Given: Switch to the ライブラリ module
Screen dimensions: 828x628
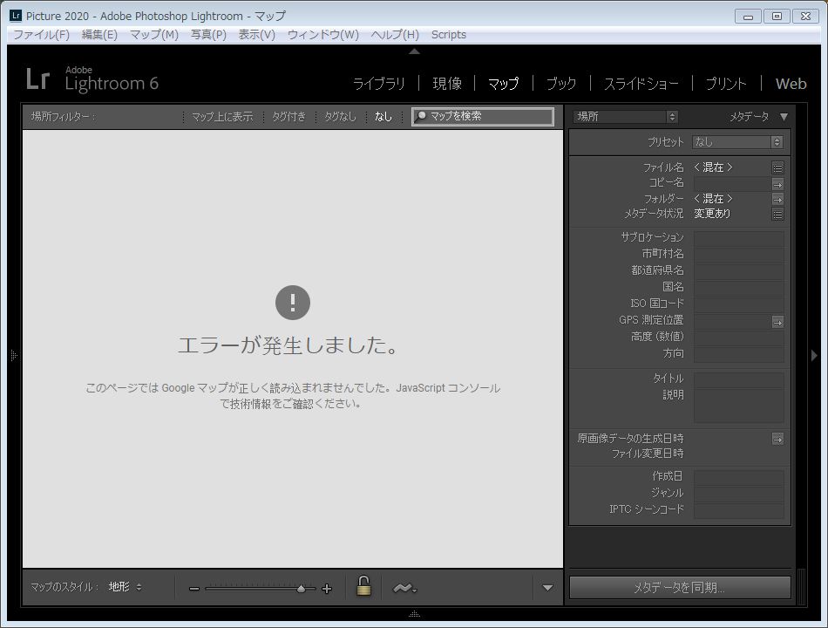Looking at the screenshot, I should tap(378, 84).
